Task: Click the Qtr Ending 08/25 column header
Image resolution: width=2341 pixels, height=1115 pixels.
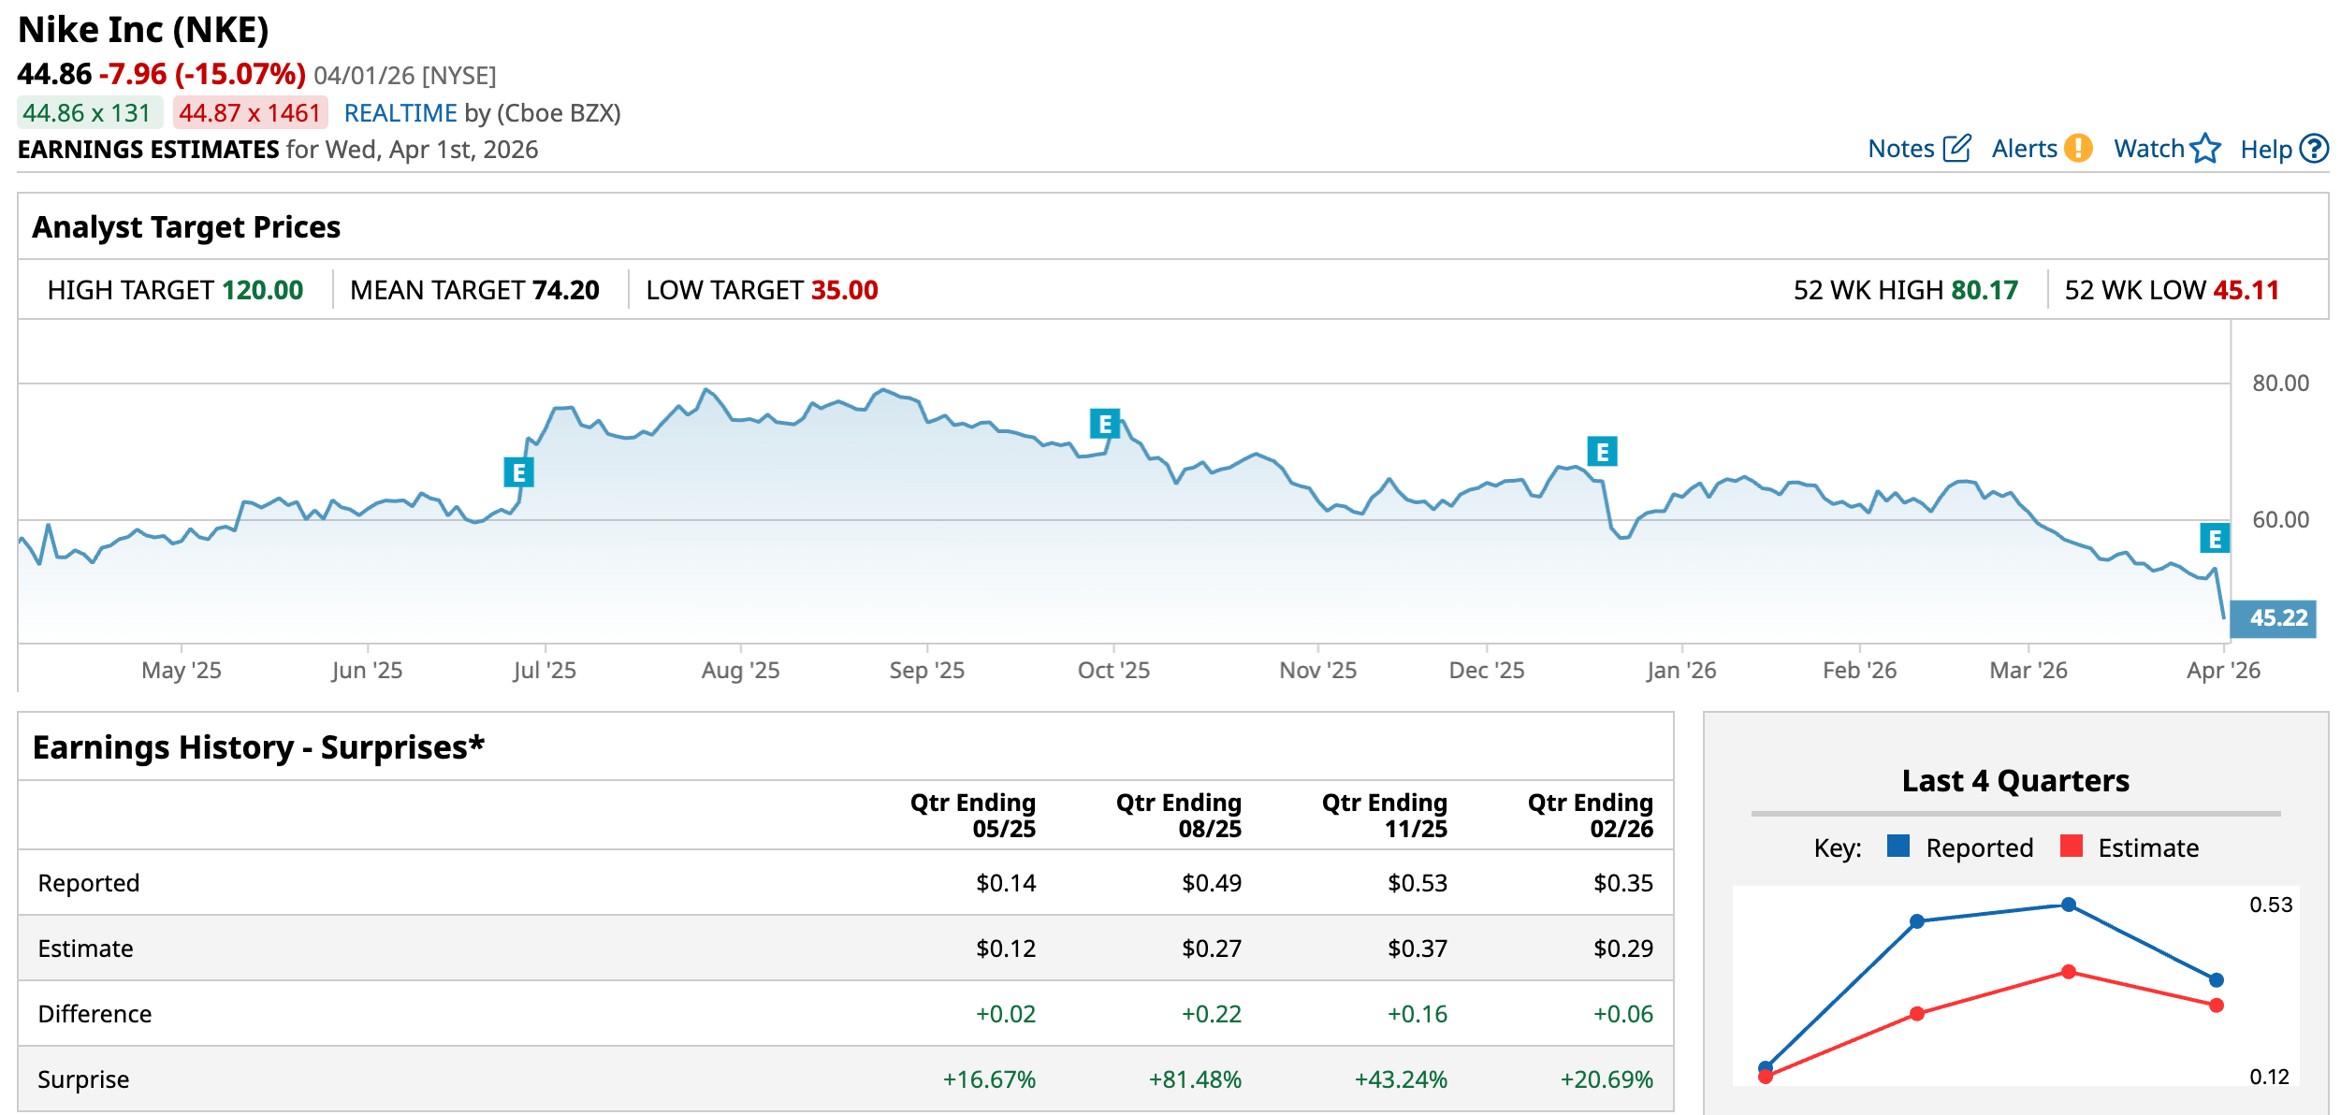Action: tap(1178, 815)
